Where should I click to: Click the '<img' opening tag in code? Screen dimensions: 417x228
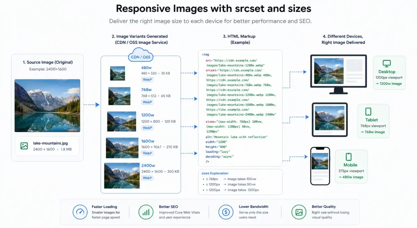(x=205, y=54)
